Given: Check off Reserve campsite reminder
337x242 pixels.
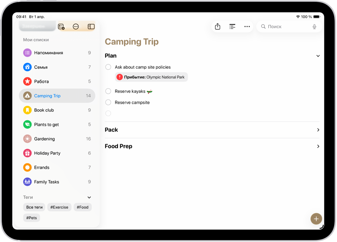Looking at the screenshot, I should [x=108, y=102].
